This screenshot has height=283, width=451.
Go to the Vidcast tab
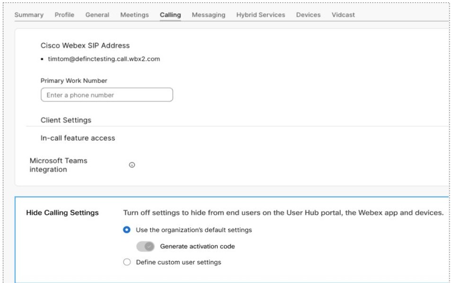(343, 15)
